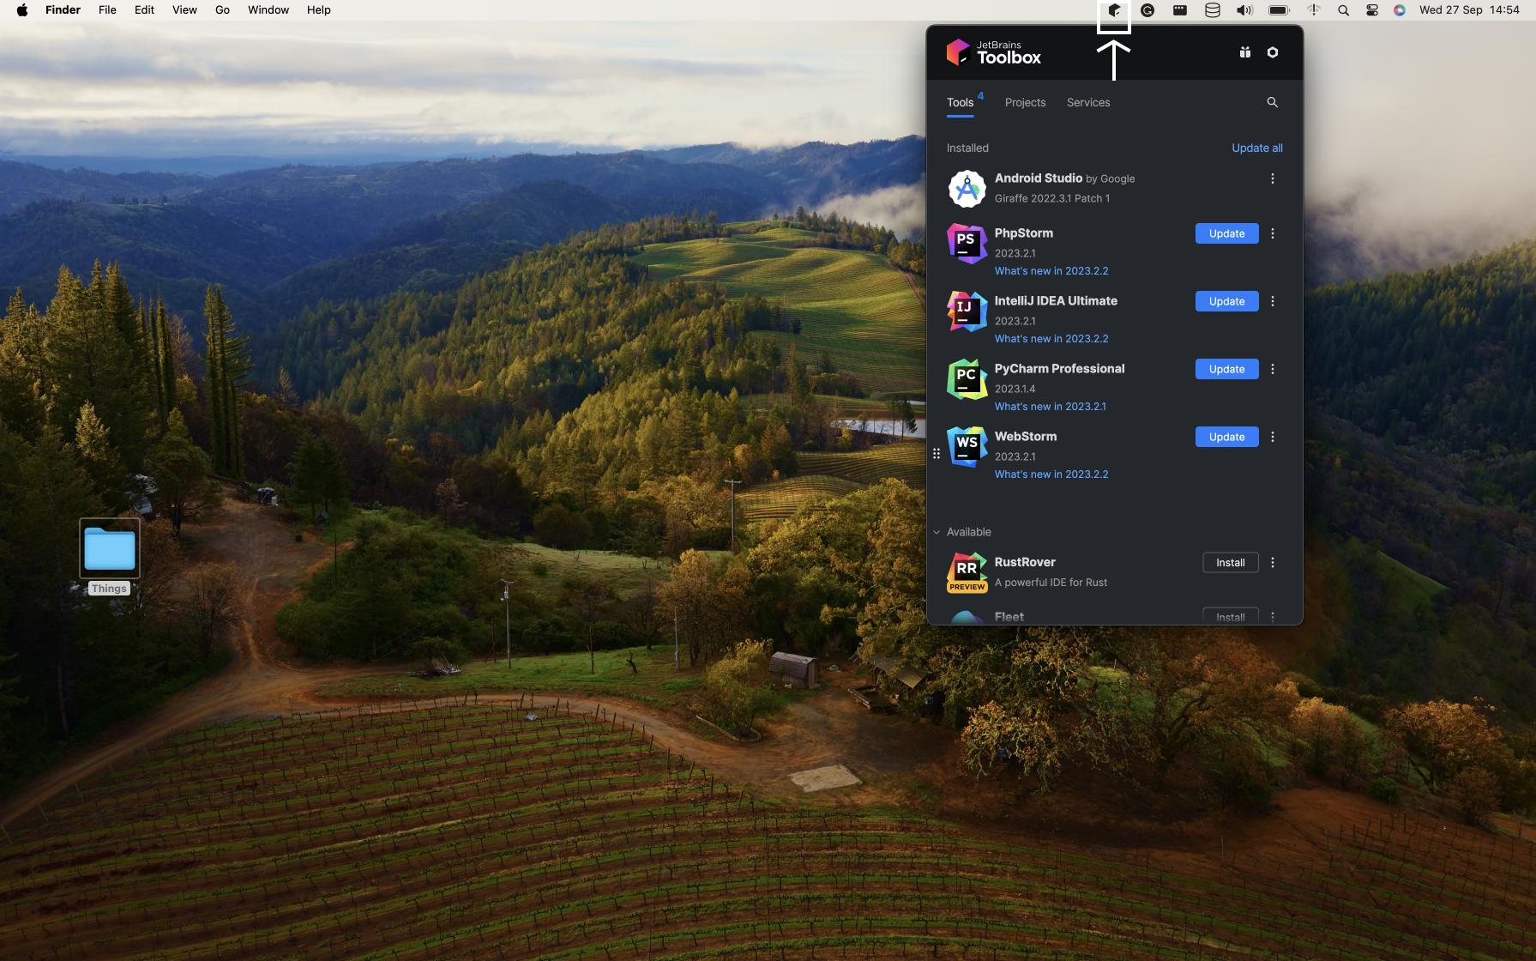The width and height of the screenshot is (1536, 961).
Task: Open Android Studio from Toolbox
Action: [x=967, y=189]
